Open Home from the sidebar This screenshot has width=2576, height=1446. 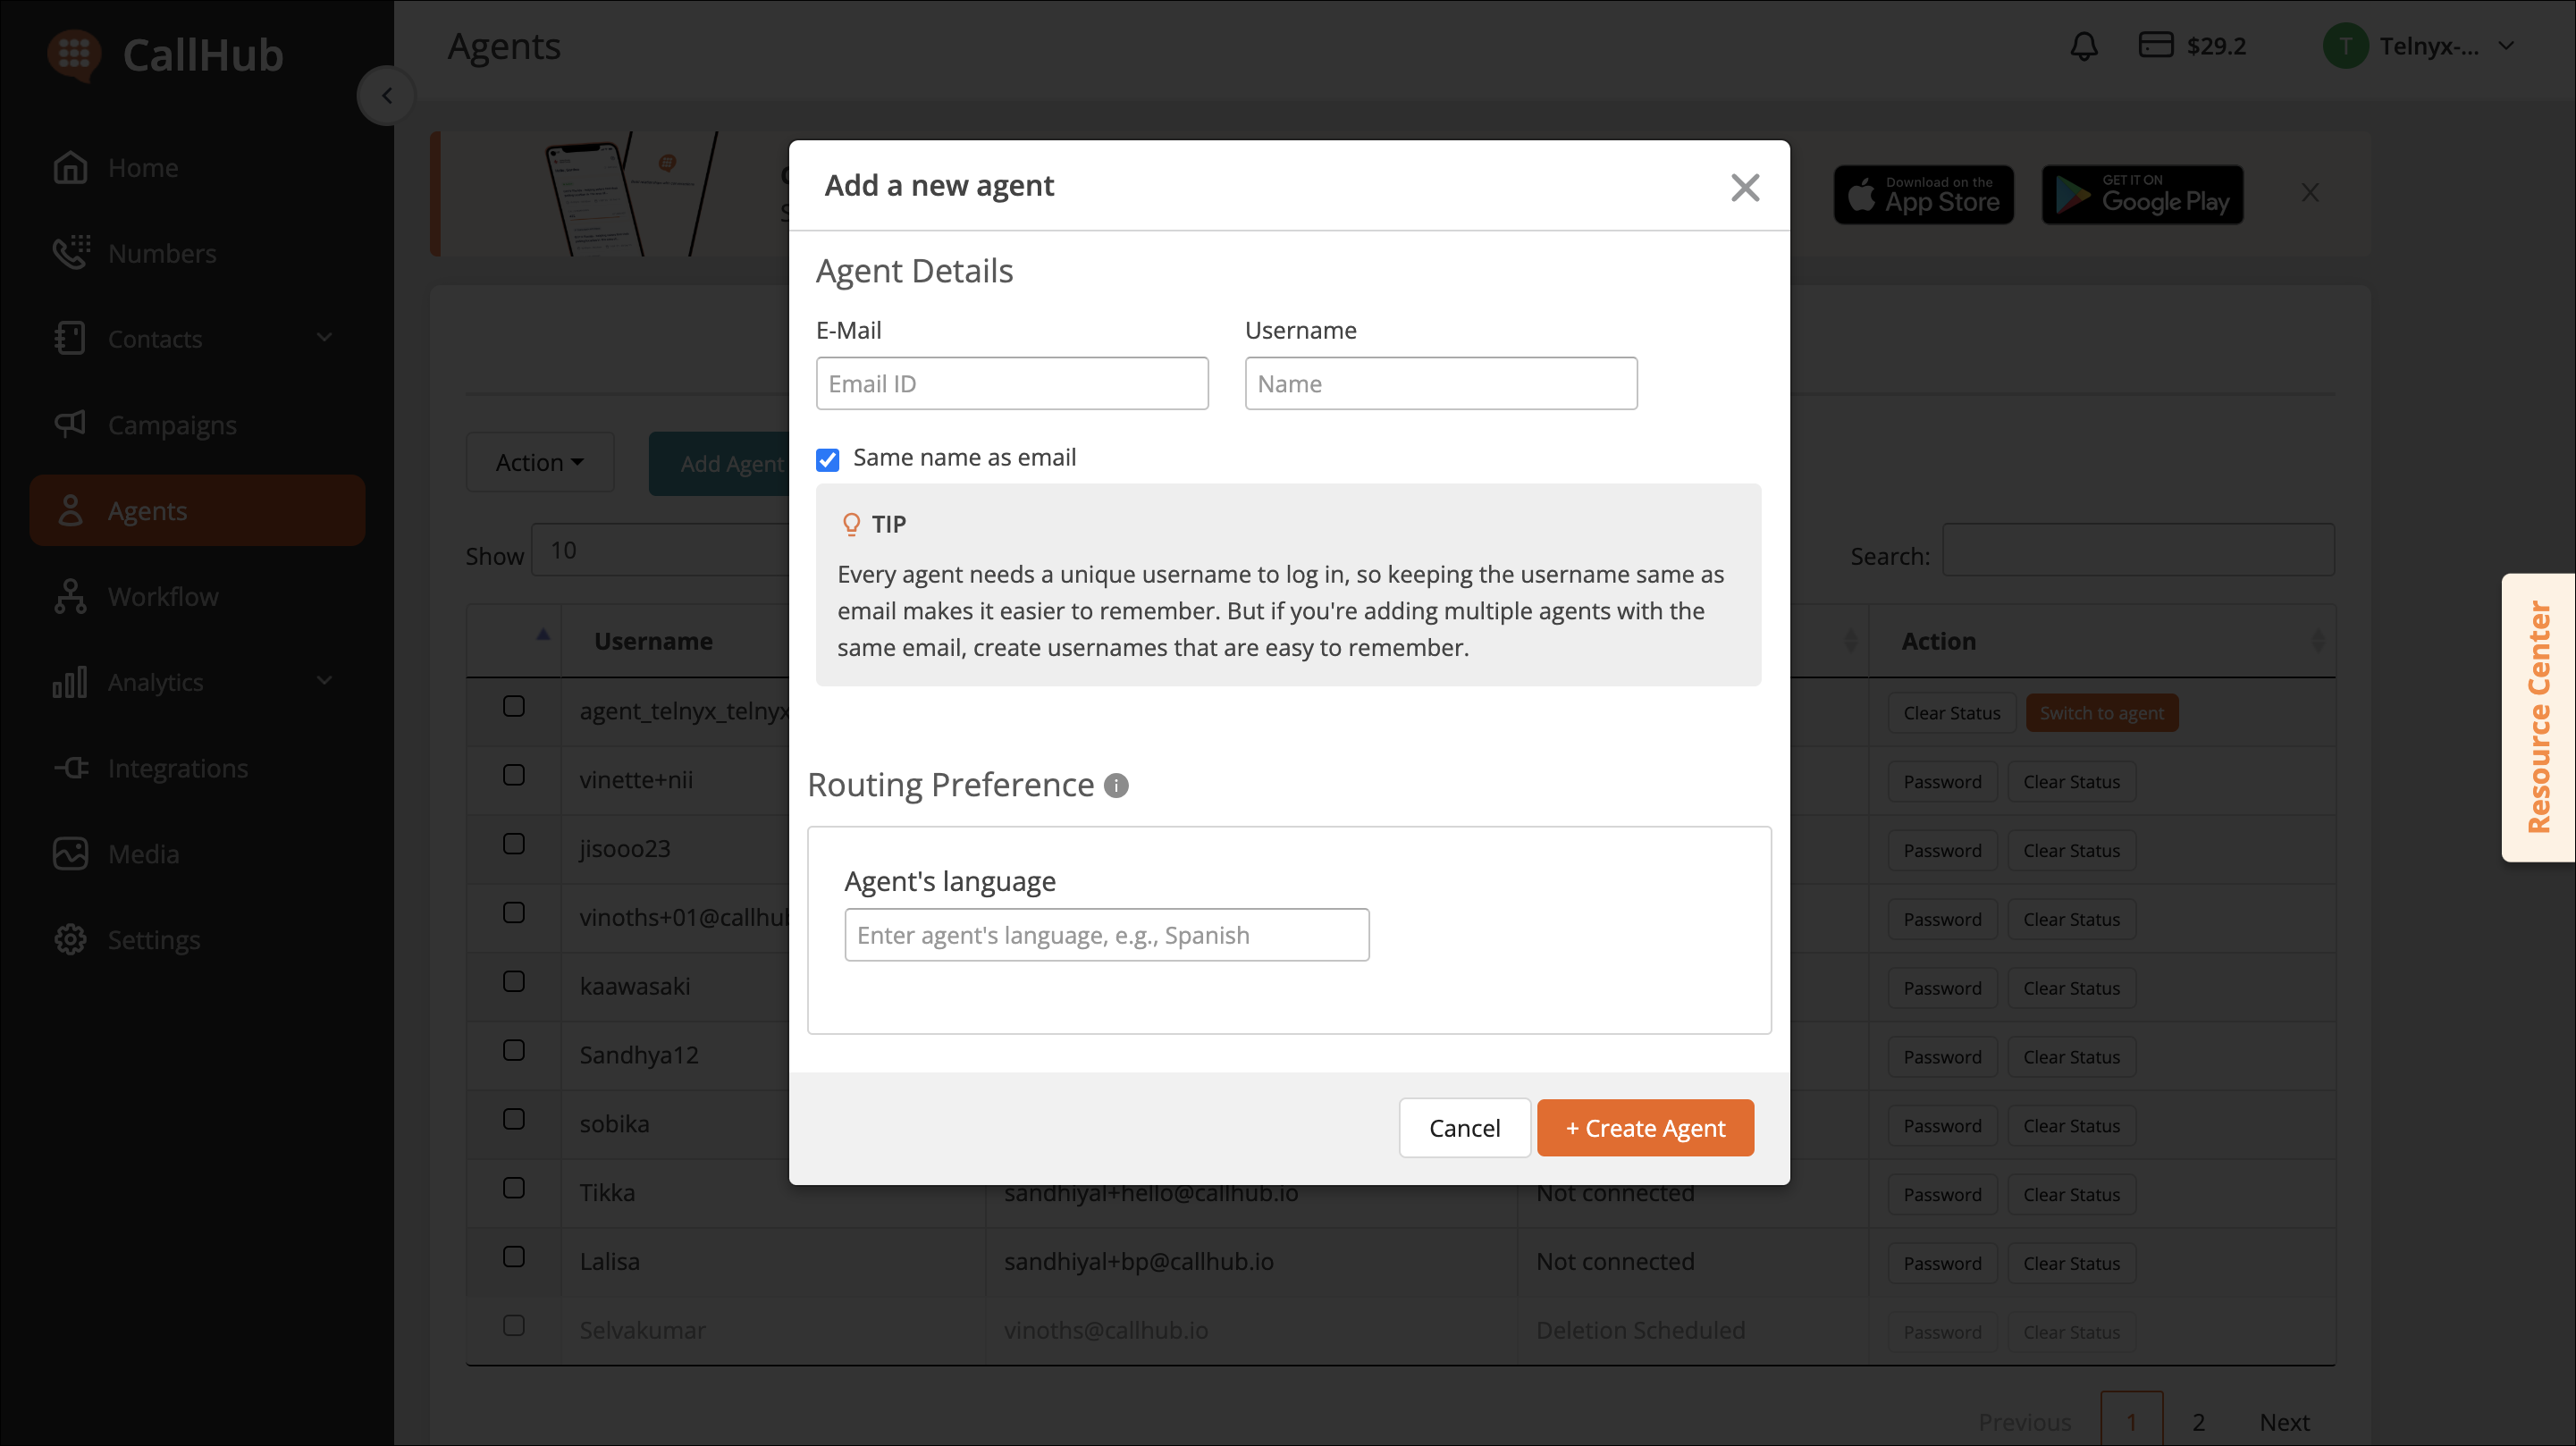(x=197, y=168)
